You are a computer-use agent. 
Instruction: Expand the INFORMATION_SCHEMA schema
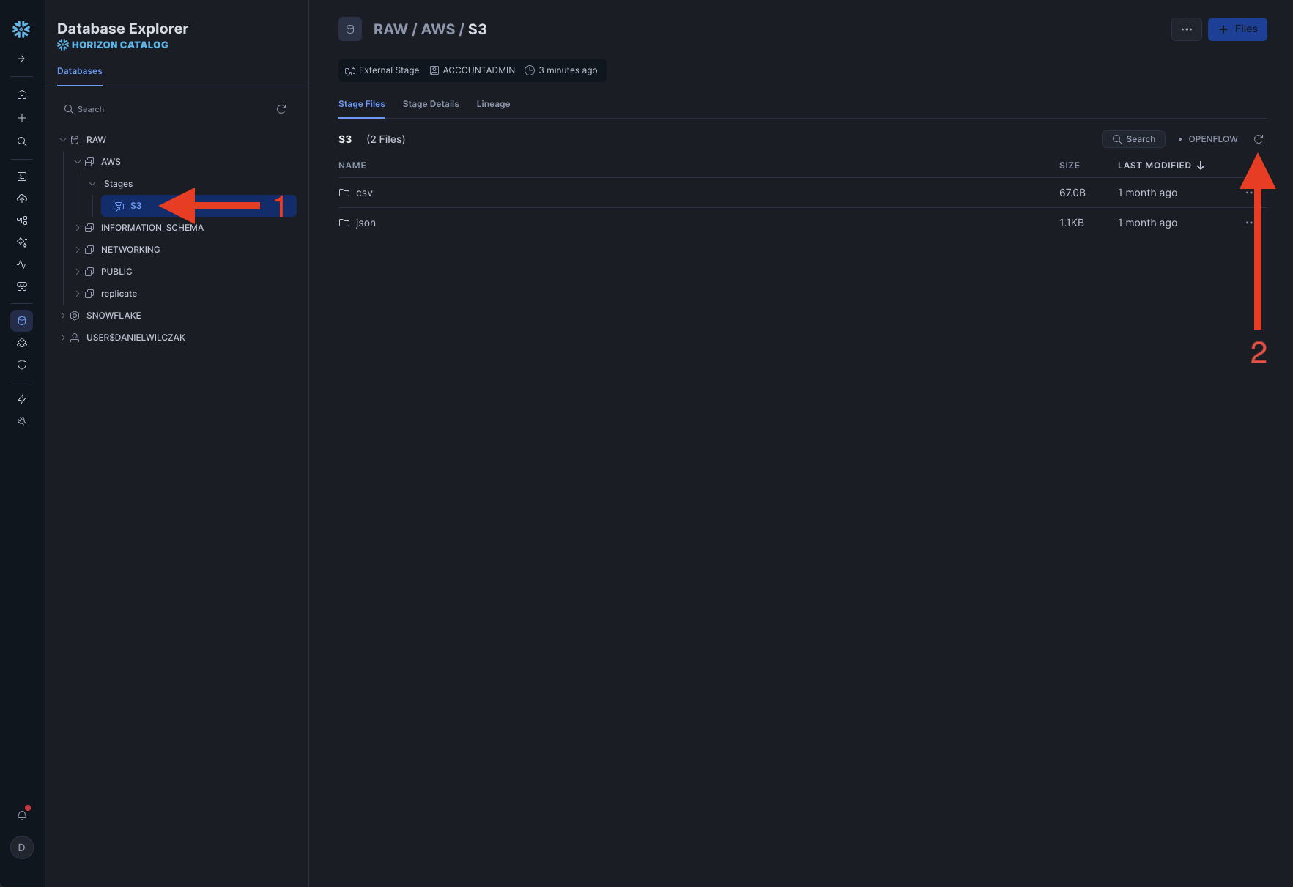tap(78, 228)
